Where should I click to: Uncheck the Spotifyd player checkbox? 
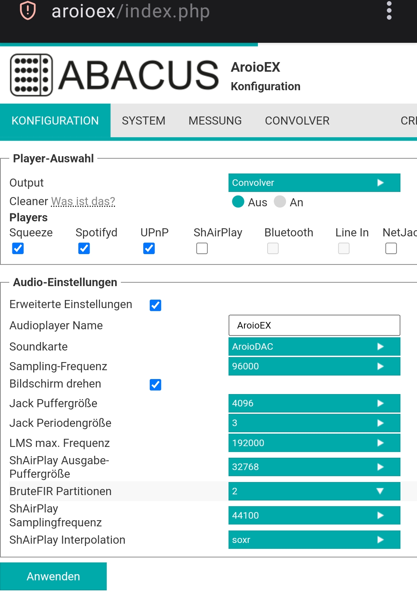pos(84,248)
